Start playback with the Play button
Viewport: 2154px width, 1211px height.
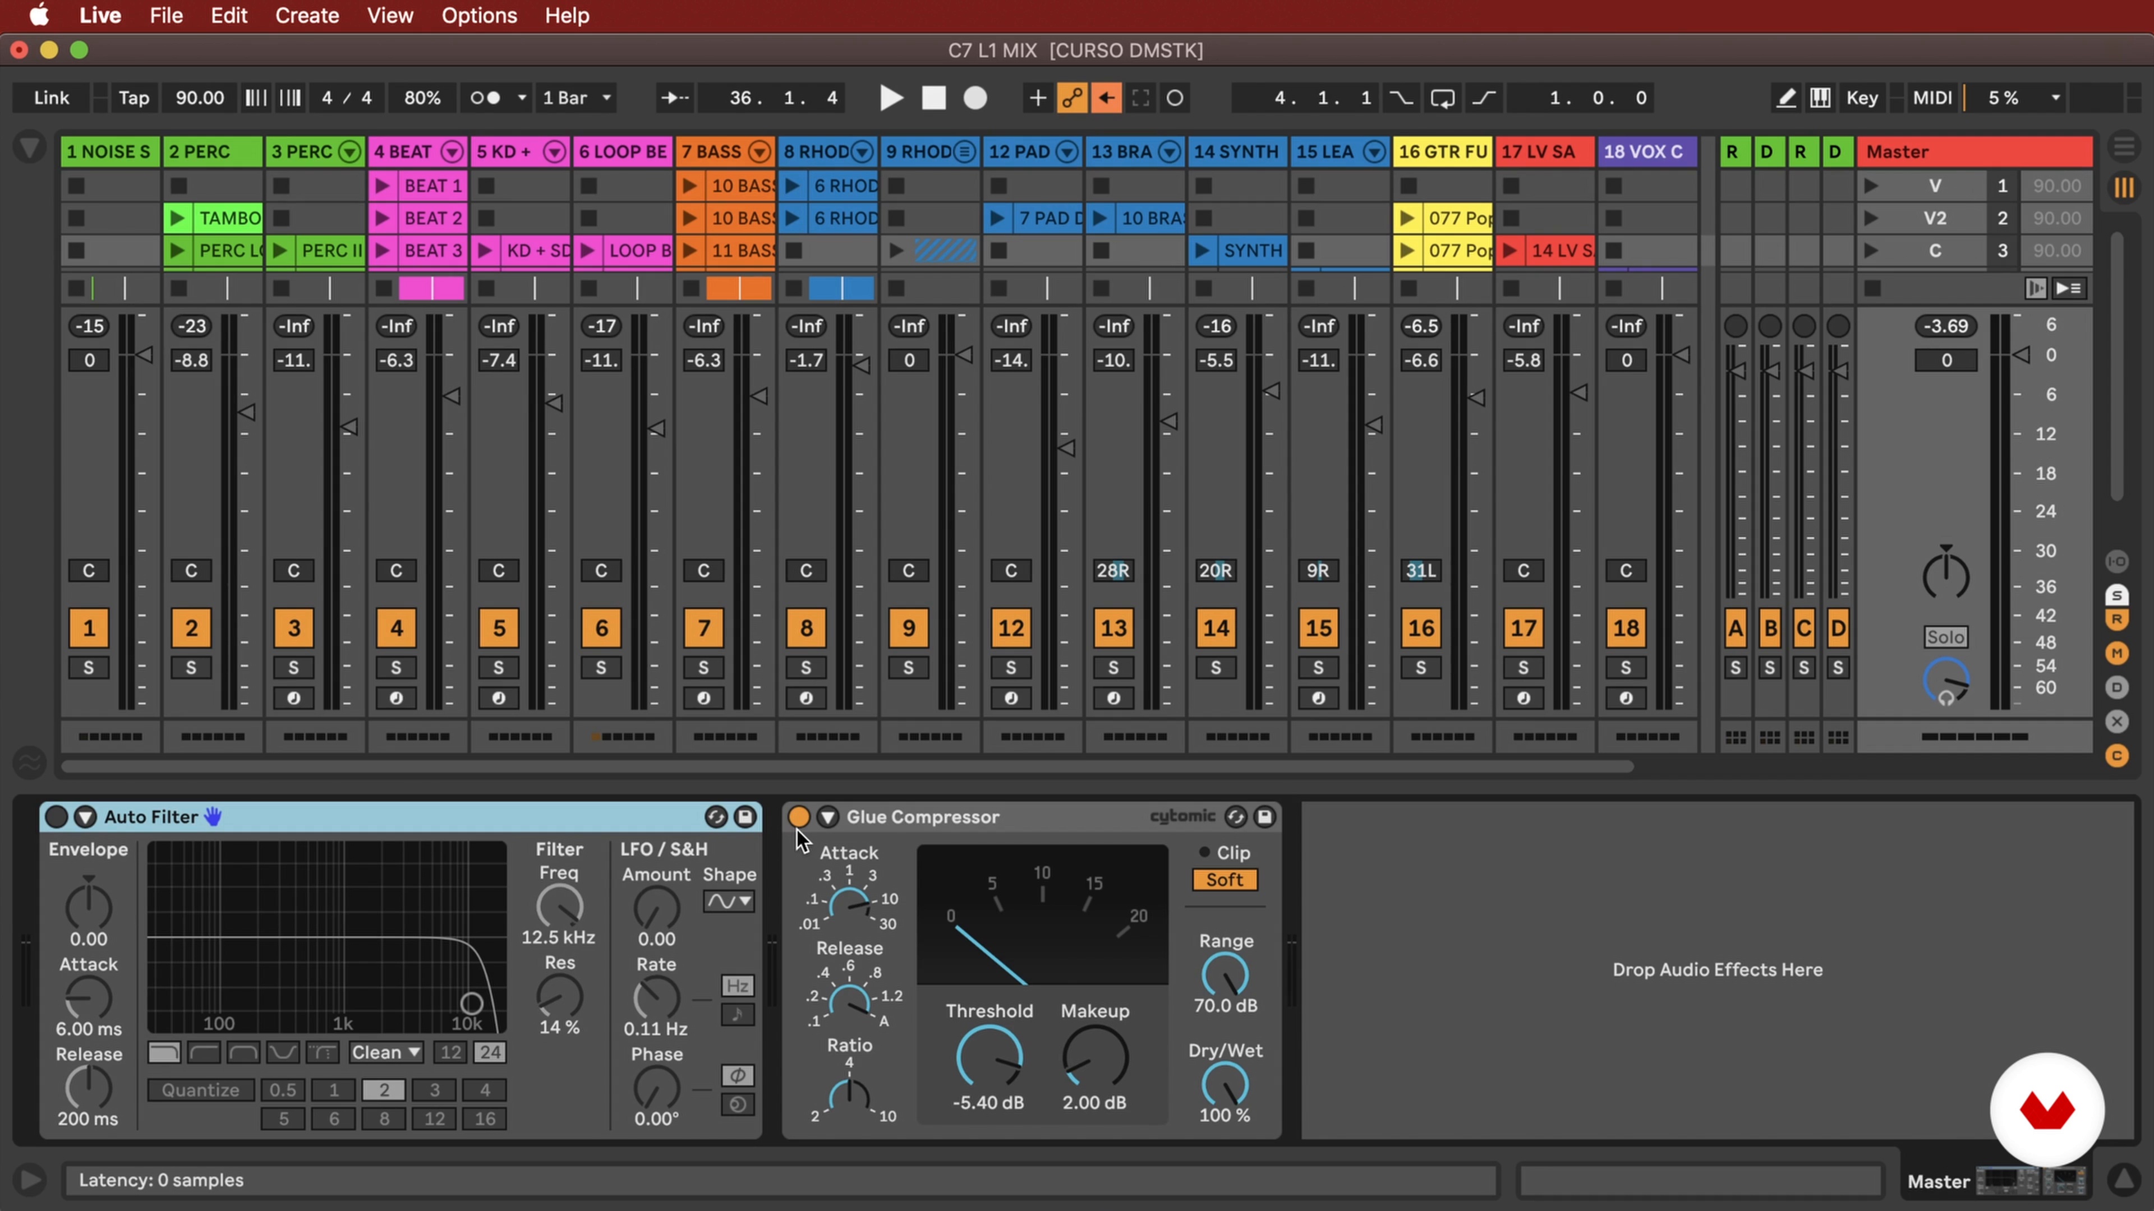click(891, 98)
